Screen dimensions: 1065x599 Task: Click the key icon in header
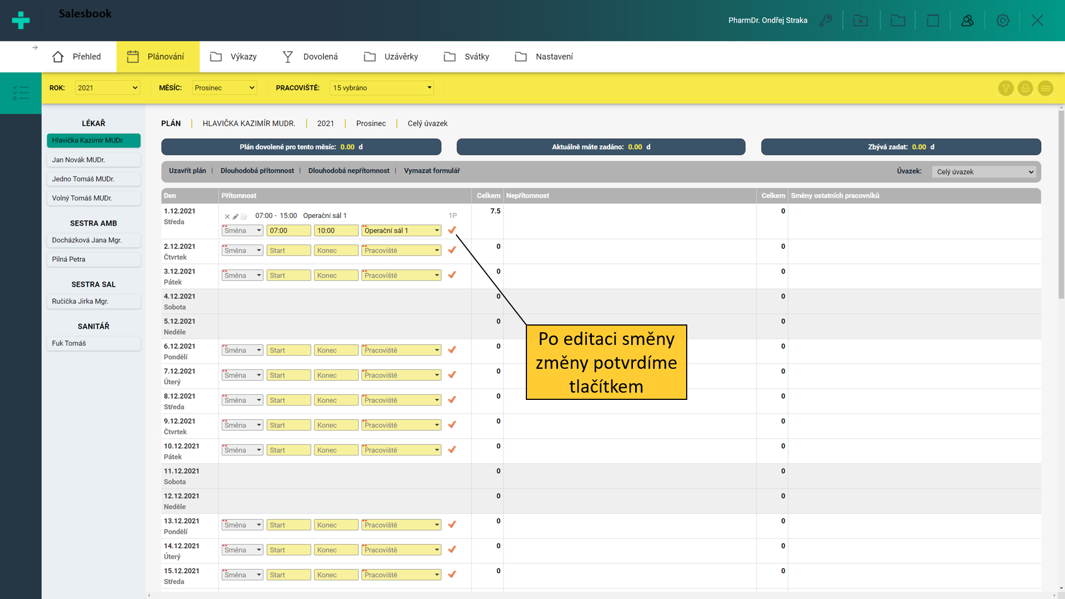point(825,21)
